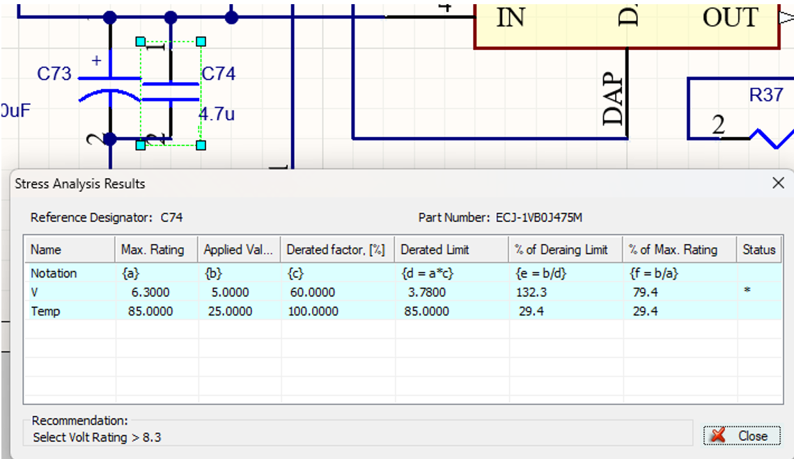Click the OUT pin label on the IC
Image resolution: width=794 pixels, height=459 pixels.
(x=730, y=17)
